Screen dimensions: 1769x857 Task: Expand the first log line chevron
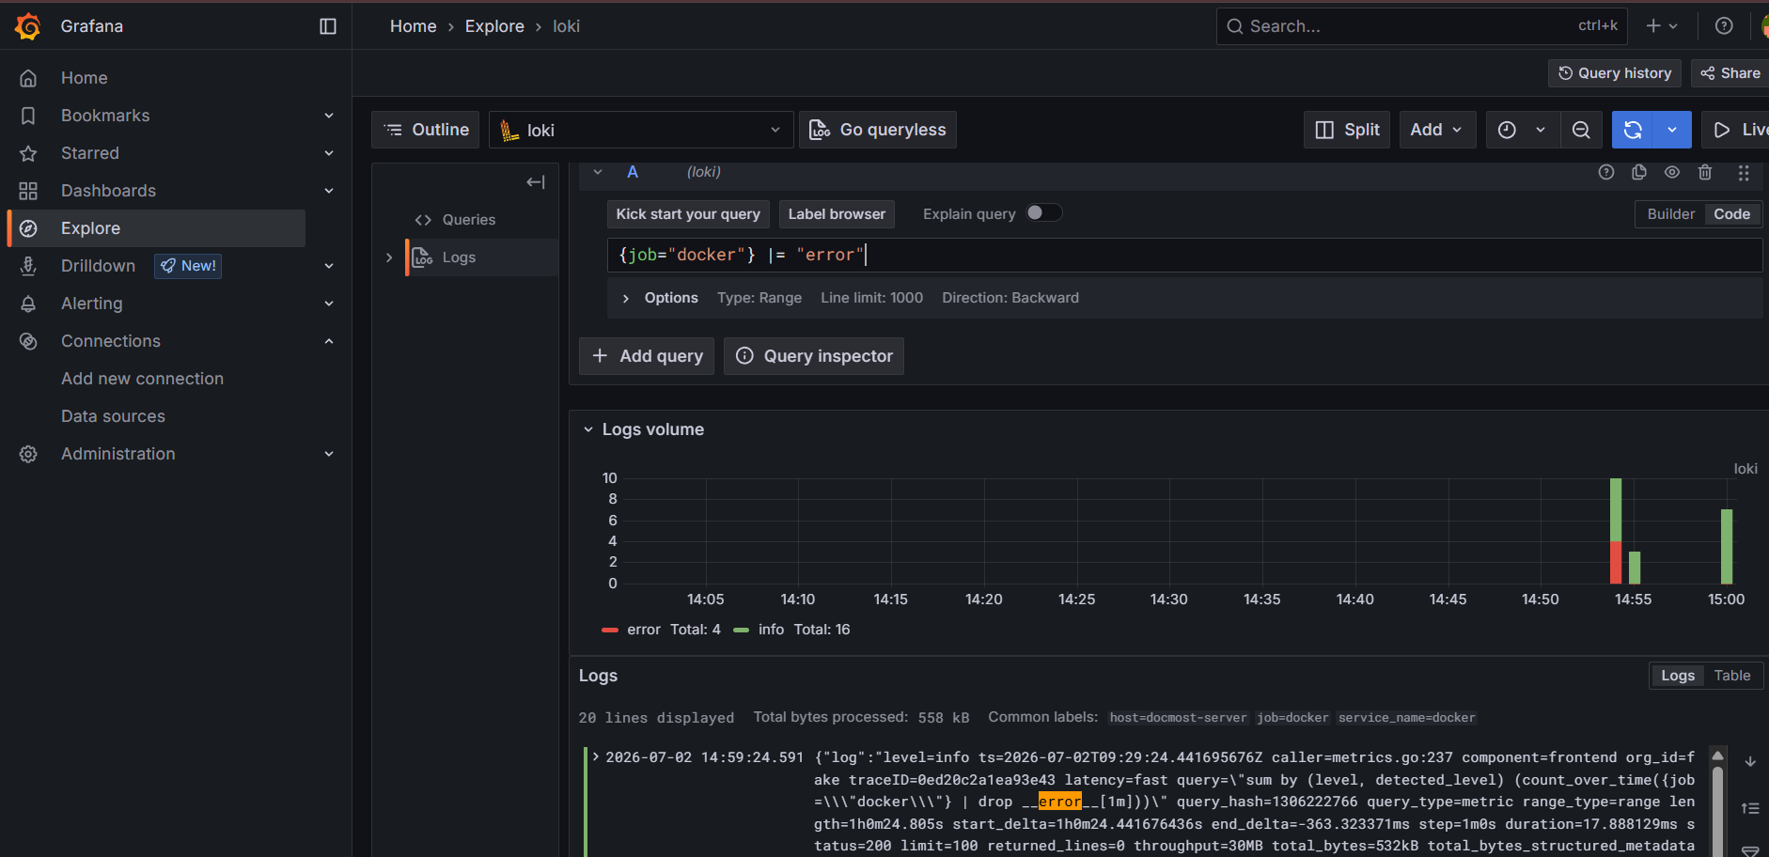tap(596, 756)
